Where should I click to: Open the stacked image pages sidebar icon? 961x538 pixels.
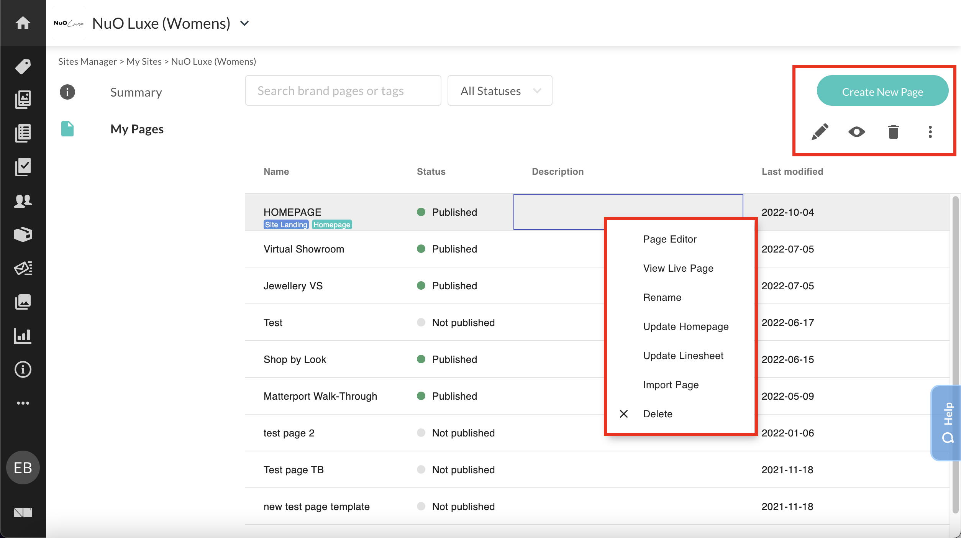(23, 100)
